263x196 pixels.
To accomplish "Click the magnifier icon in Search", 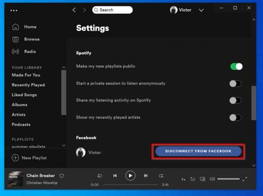I will tap(96, 10).
